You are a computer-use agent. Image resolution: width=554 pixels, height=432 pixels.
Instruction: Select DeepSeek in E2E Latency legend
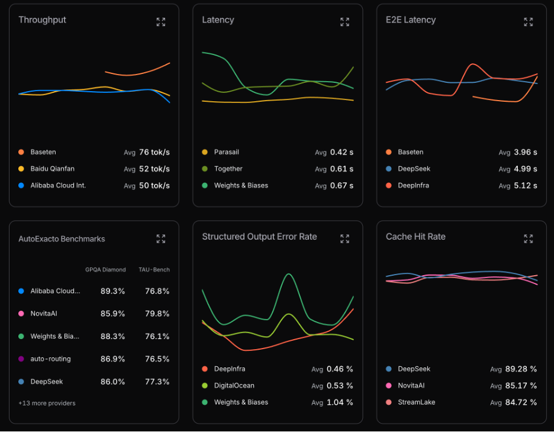[x=414, y=169]
